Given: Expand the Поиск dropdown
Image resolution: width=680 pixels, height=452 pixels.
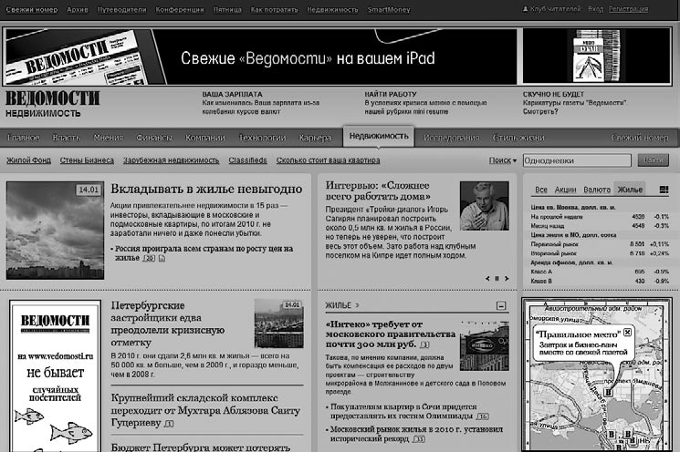Looking at the screenshot, I should 503,160.
